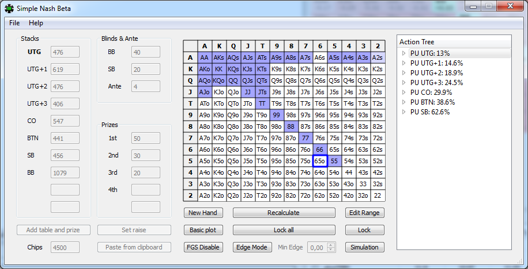Open the File menu
The height and width of the screenshot is (269, 528).
pyautogui.click(x=14, y=23)
